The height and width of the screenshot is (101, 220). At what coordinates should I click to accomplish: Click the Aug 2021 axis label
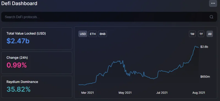[199, 93]
